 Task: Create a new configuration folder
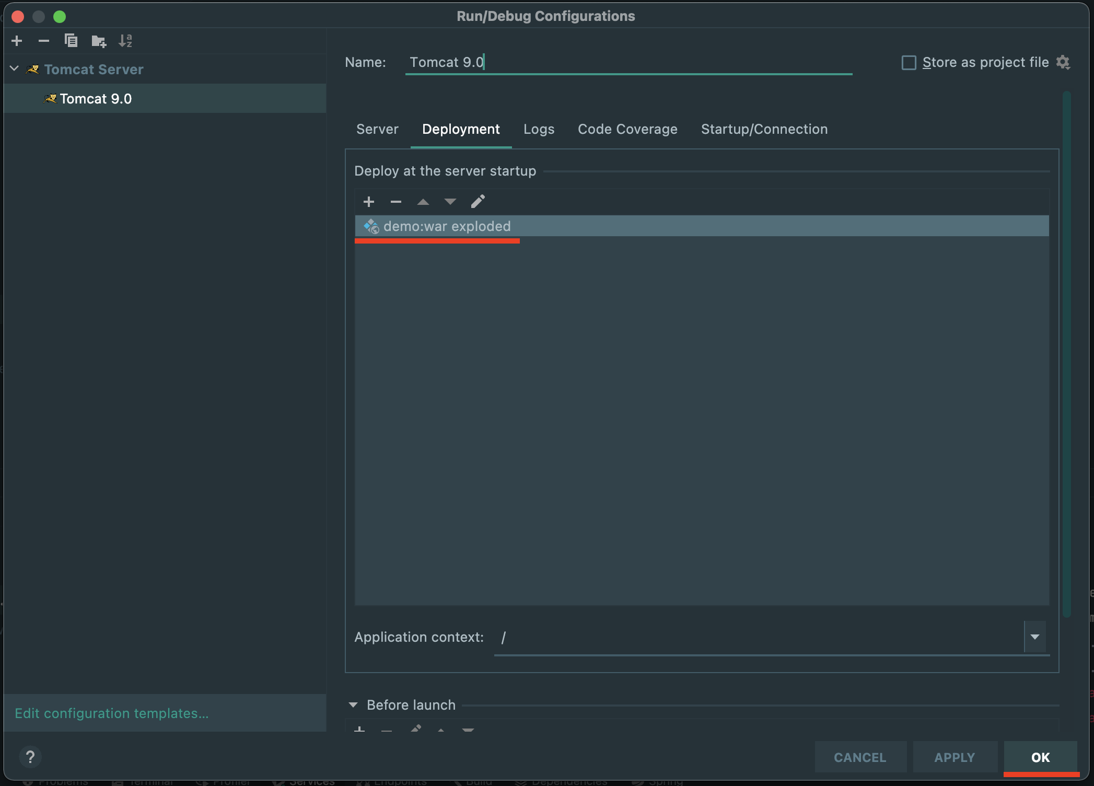point(99,41)
